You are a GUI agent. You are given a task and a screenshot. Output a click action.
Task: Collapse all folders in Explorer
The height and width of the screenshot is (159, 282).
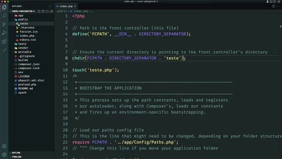[x=52, y=11]
